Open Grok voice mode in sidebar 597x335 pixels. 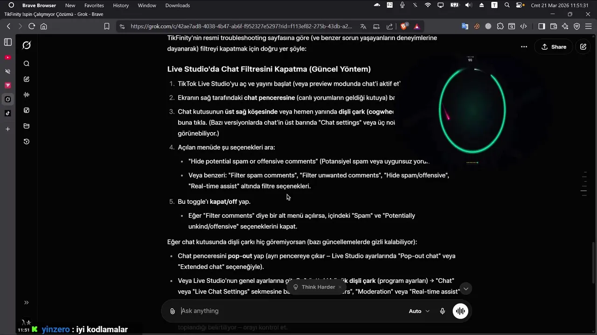click(27, 95)
